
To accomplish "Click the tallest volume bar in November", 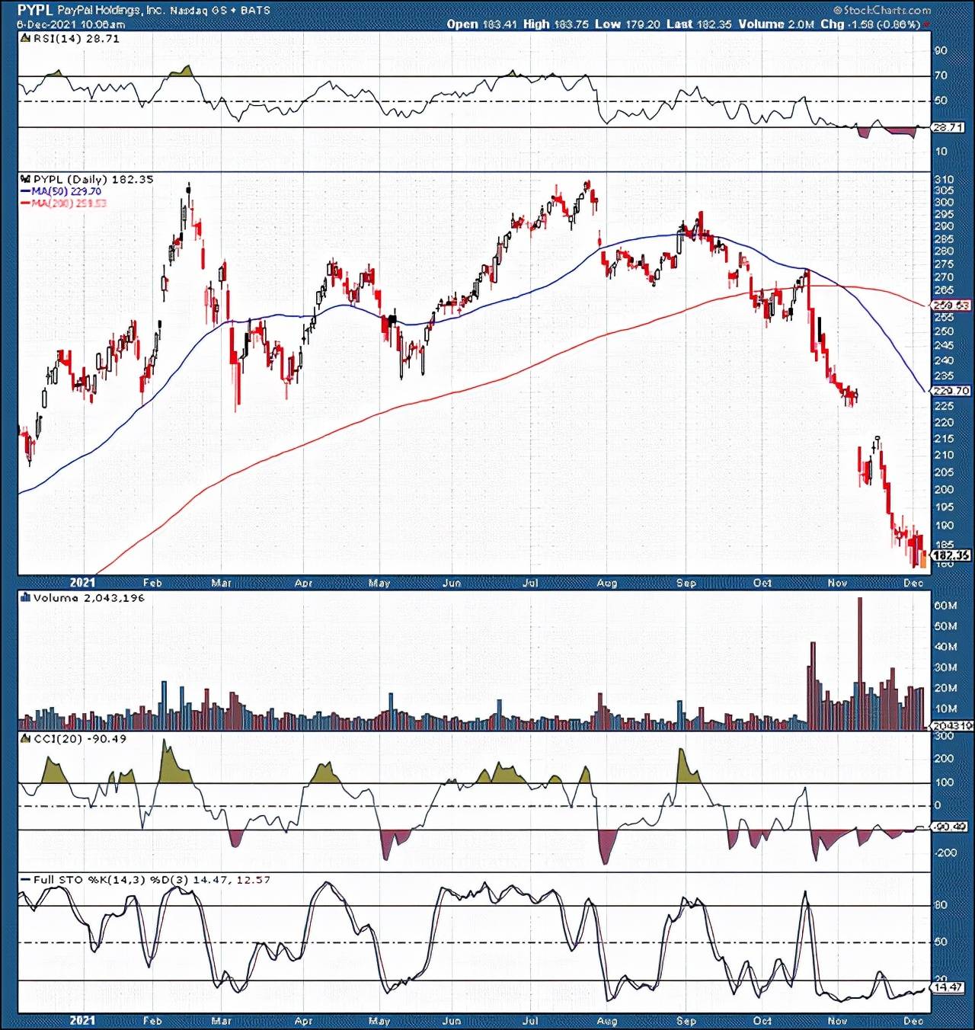I will tap(860, 664).
